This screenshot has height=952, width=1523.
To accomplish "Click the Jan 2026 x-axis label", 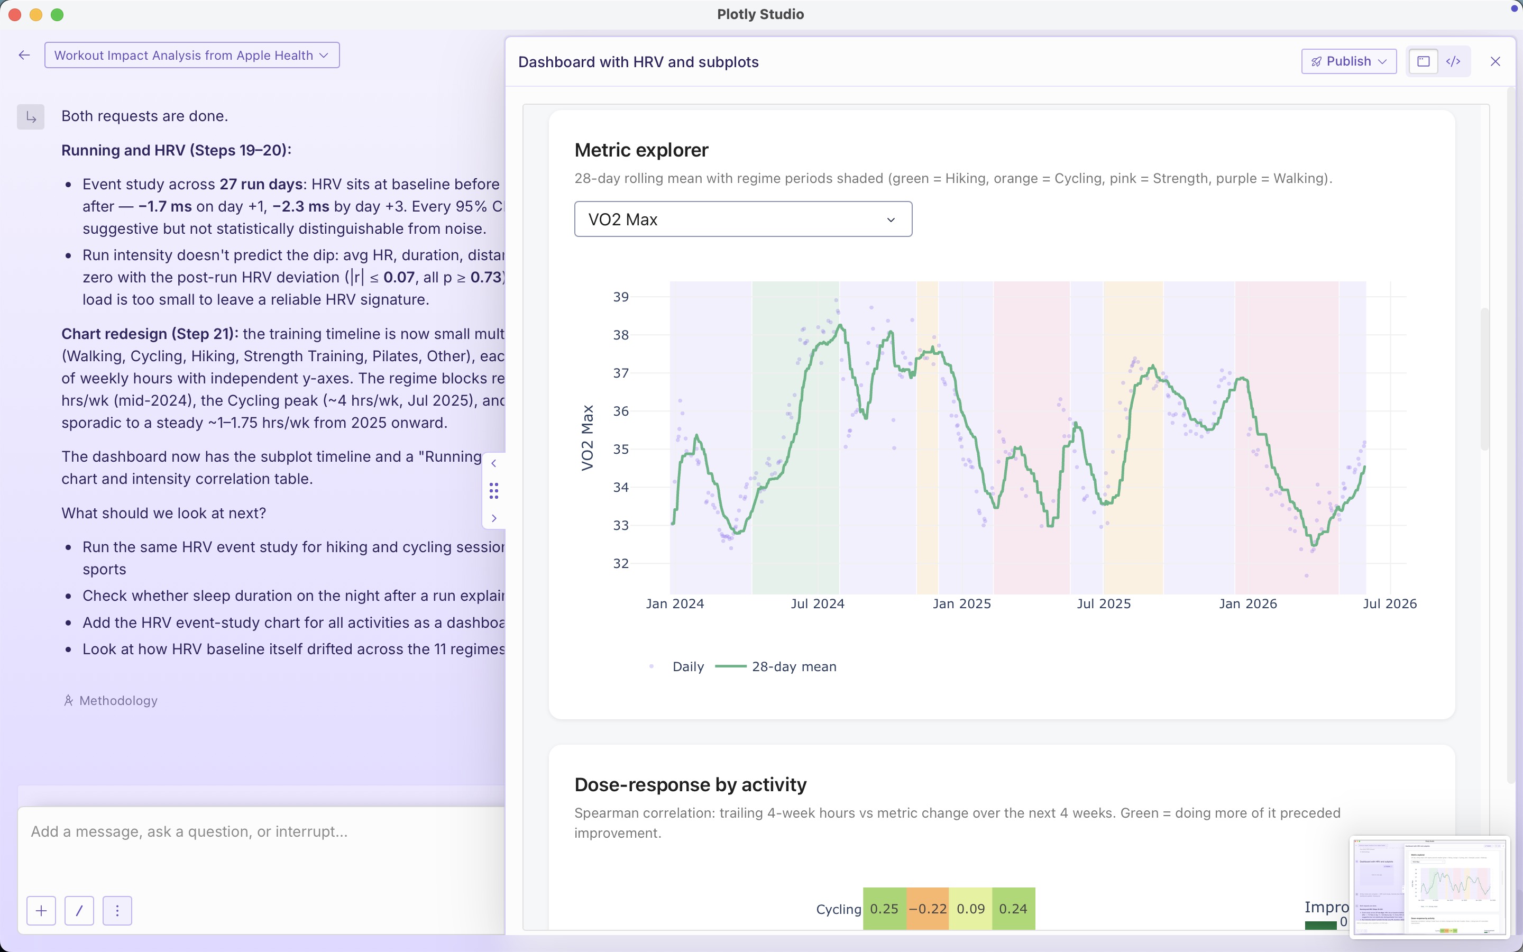I will coord(1248,604).
